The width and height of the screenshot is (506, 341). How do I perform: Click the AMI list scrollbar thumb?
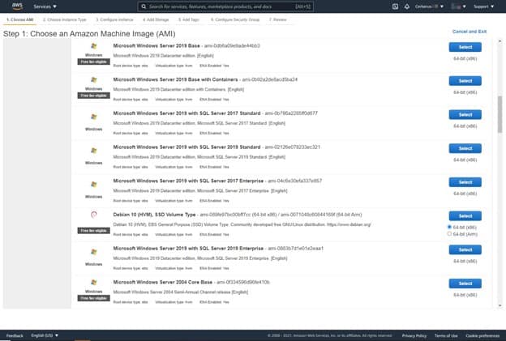click(x=500, y=114)
